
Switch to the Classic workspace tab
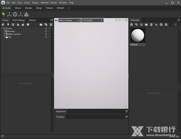(x=18, y=8)
